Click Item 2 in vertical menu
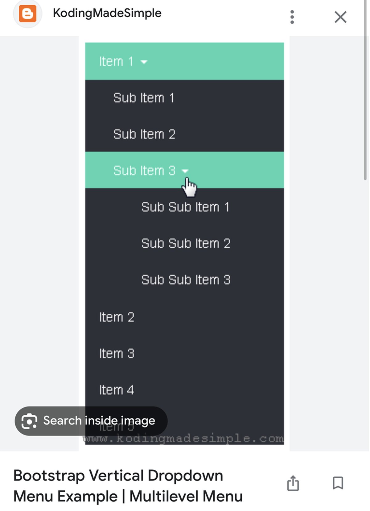The image size is (370, 511). pyautogui.click(x=117, y=317)
